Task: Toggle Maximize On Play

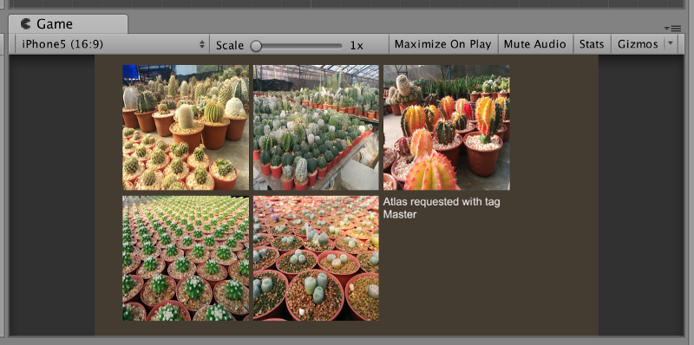Action: coord(443,44)
